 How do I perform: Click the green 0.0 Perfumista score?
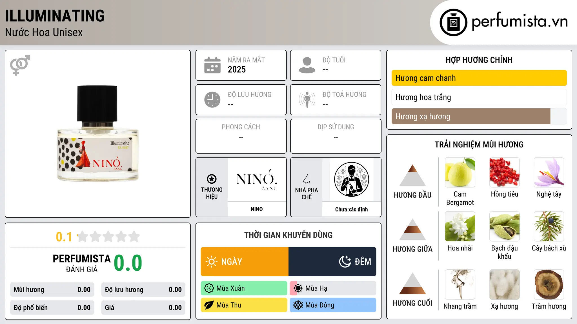tap(128, 263)
